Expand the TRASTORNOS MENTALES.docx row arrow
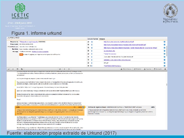This screenshot has width=184, height=138. (90, 66)
